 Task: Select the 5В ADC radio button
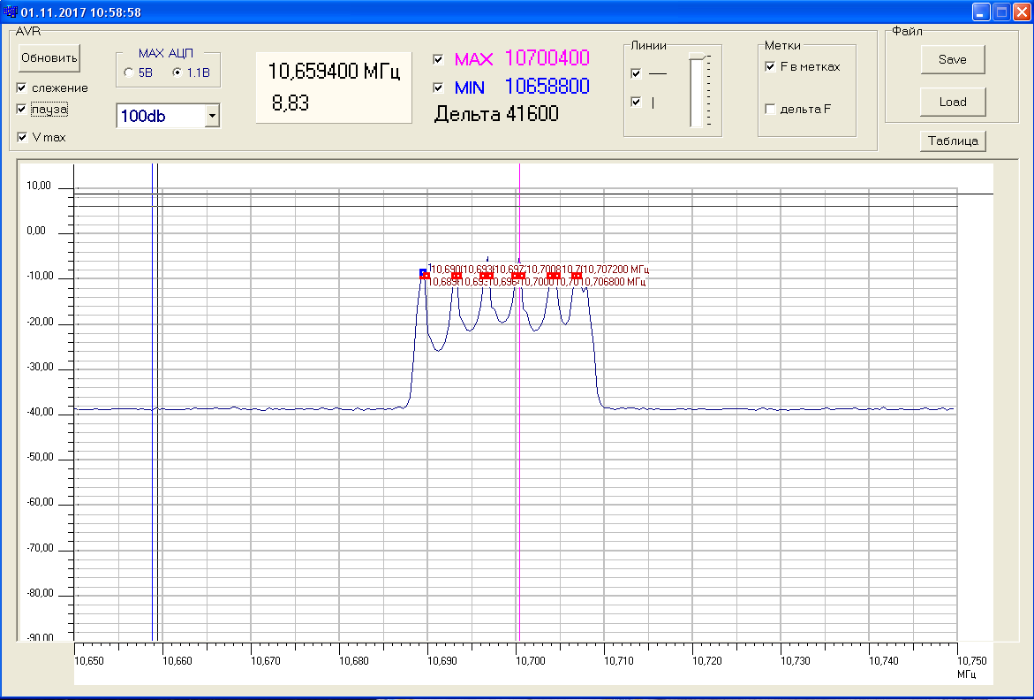click(x=129, y=73)
